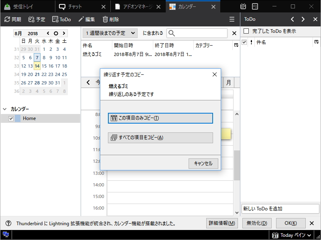Viewport: 321px width, 240px height.
Task: Open tasks tab icon in title bar
Action: pyautogui.click(x=255, y=6)
